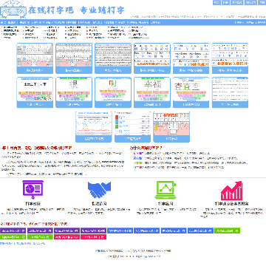This screenshot has height=266, width=266.
Task: Click the last pink button in the second bottom row
Action: tap(93, 237)
